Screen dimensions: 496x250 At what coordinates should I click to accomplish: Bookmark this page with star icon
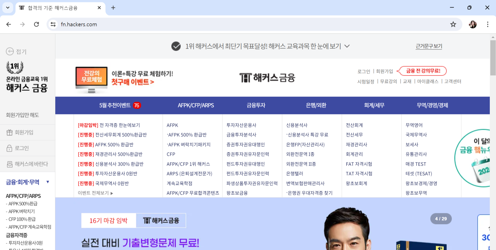point(453,24)
